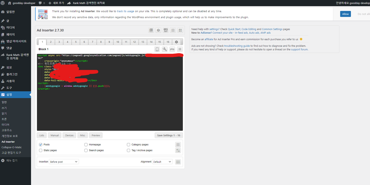Open the Ad Inserter documentation book icon
This screenshot has height=185, width=370.
pyautogui.click(x=151, y=30)
